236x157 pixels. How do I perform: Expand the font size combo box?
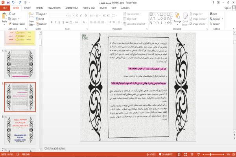coord(73,16)
